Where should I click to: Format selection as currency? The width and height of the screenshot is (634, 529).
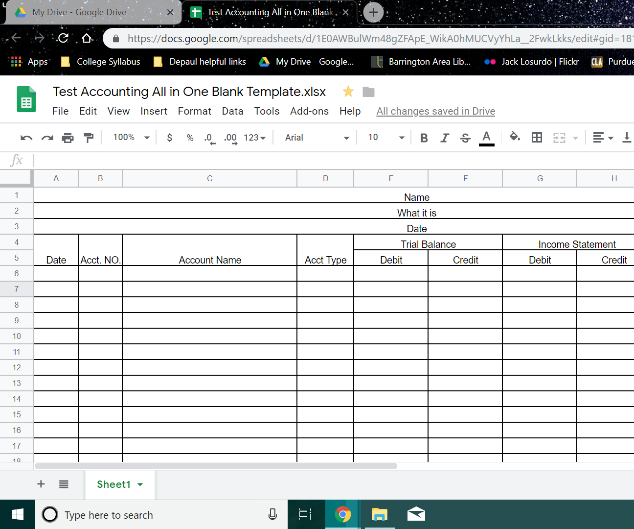pos(169,138)
